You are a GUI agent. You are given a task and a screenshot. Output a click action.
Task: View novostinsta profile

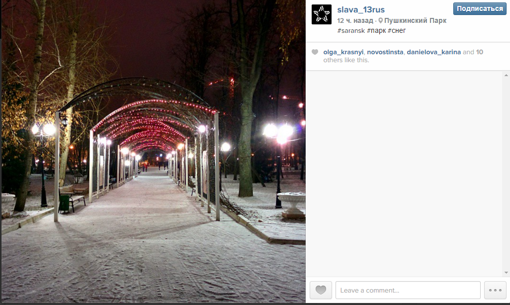[385, 52]
